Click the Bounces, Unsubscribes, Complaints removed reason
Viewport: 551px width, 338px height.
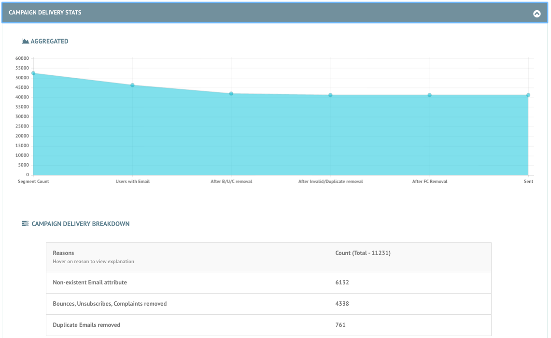point(110,304)
